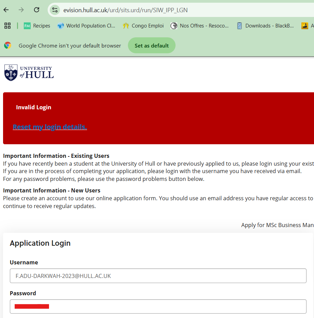Open the apps grid icon in bookmarks bar
This screenshot has width=314, height=318.
pyautogui.click(x=7, y=26)
